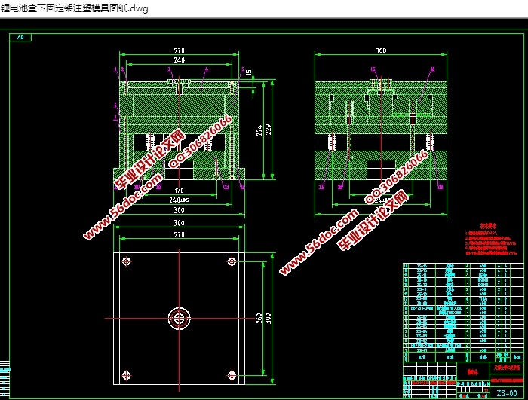Select the 240 dimension above the front section view
This screenshot has width=528, height=400.
180,60
